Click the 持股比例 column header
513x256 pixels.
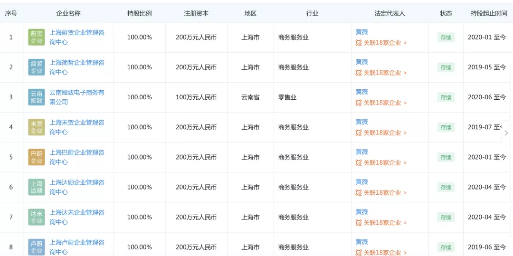point(140,13)
